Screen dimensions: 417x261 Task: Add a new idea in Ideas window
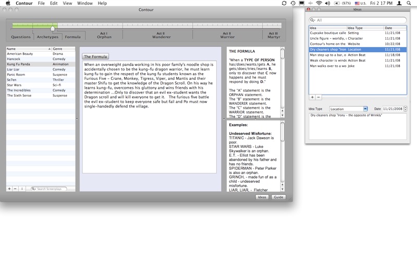[312, 97]
